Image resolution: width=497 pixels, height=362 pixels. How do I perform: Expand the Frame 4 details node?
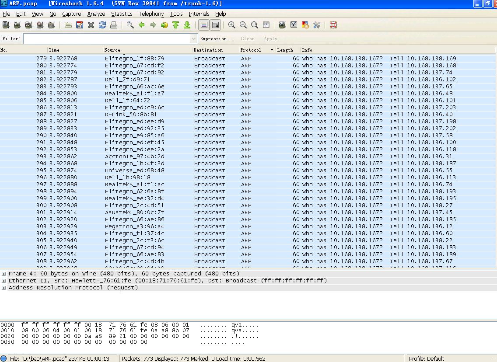(4, 274)
